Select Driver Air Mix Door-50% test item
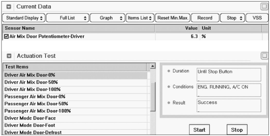The image size is (270, 136). 31,83
